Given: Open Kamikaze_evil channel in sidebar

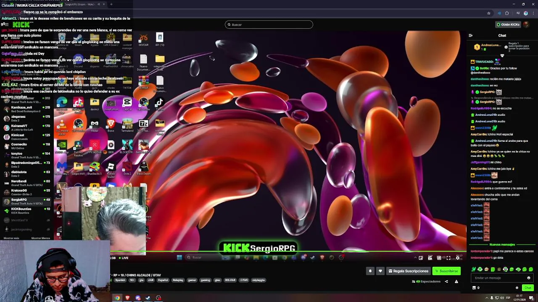Looking at the screenshot, I should click(x=26, y=109).
